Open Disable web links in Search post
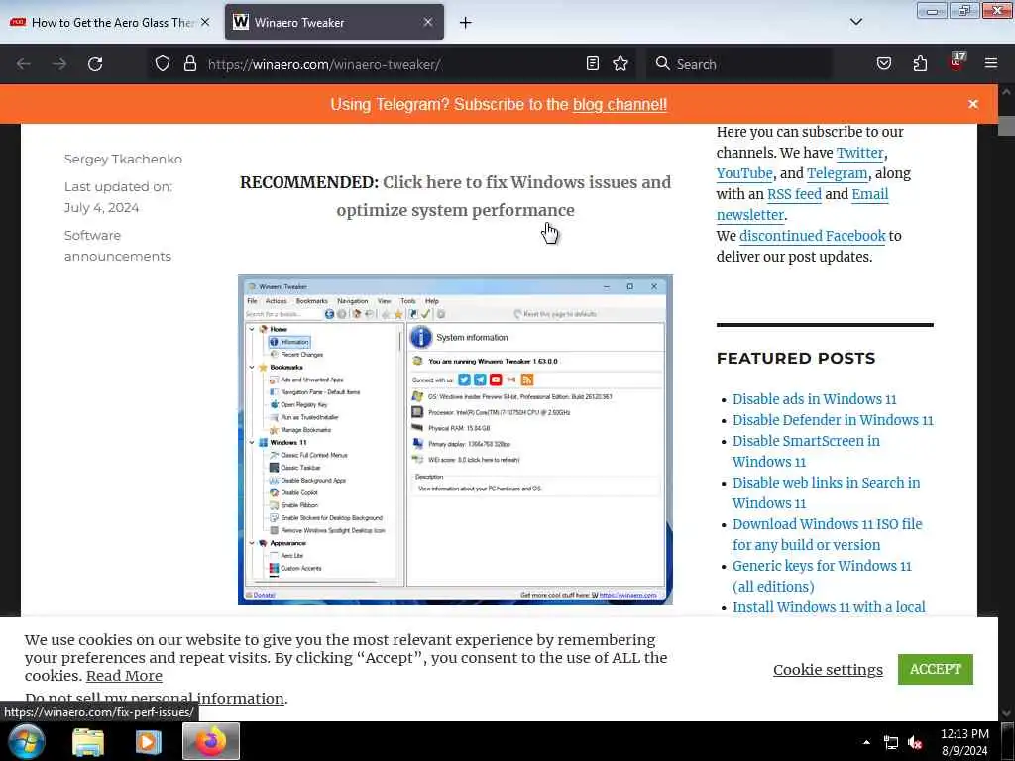The image size is (1015, 761). point(826,492)
